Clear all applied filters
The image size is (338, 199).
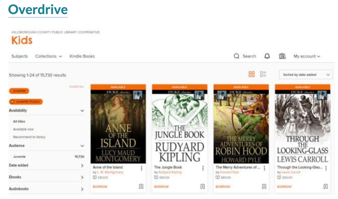pos(77,87)
